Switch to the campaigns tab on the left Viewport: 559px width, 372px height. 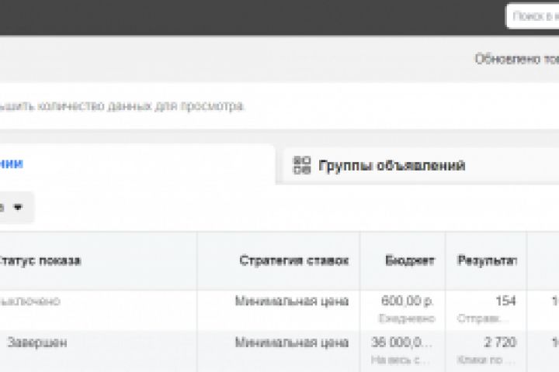pos(12,164)
